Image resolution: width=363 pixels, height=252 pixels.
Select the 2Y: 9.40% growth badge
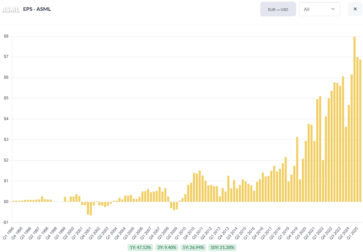(167, 247)
